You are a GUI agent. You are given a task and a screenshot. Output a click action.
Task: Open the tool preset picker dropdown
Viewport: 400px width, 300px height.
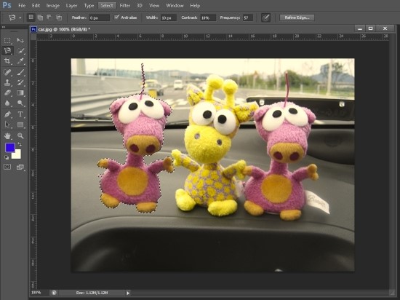click(x=20, y=18)
